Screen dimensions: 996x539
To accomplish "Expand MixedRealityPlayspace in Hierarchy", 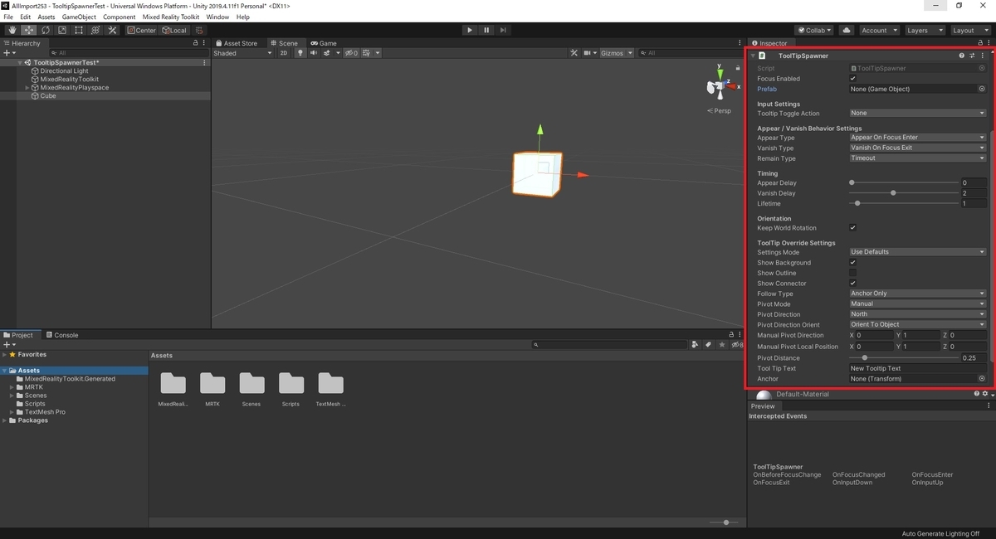I will tap(27, 88).
